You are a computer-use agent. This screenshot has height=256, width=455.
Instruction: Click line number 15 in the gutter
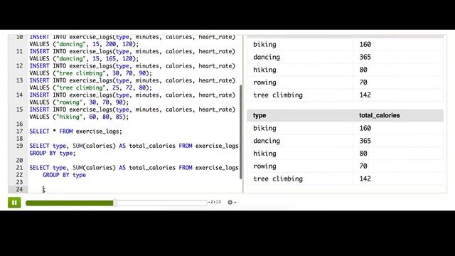point(19,110)
